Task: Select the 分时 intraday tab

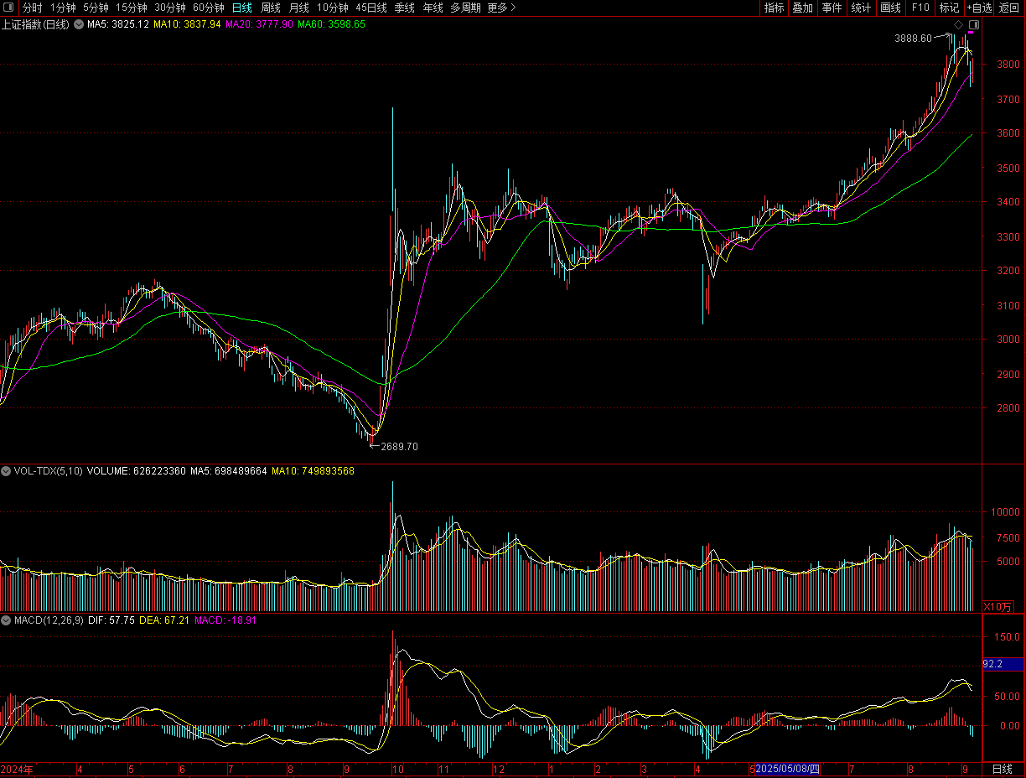Action: click(x=32, y=8)
